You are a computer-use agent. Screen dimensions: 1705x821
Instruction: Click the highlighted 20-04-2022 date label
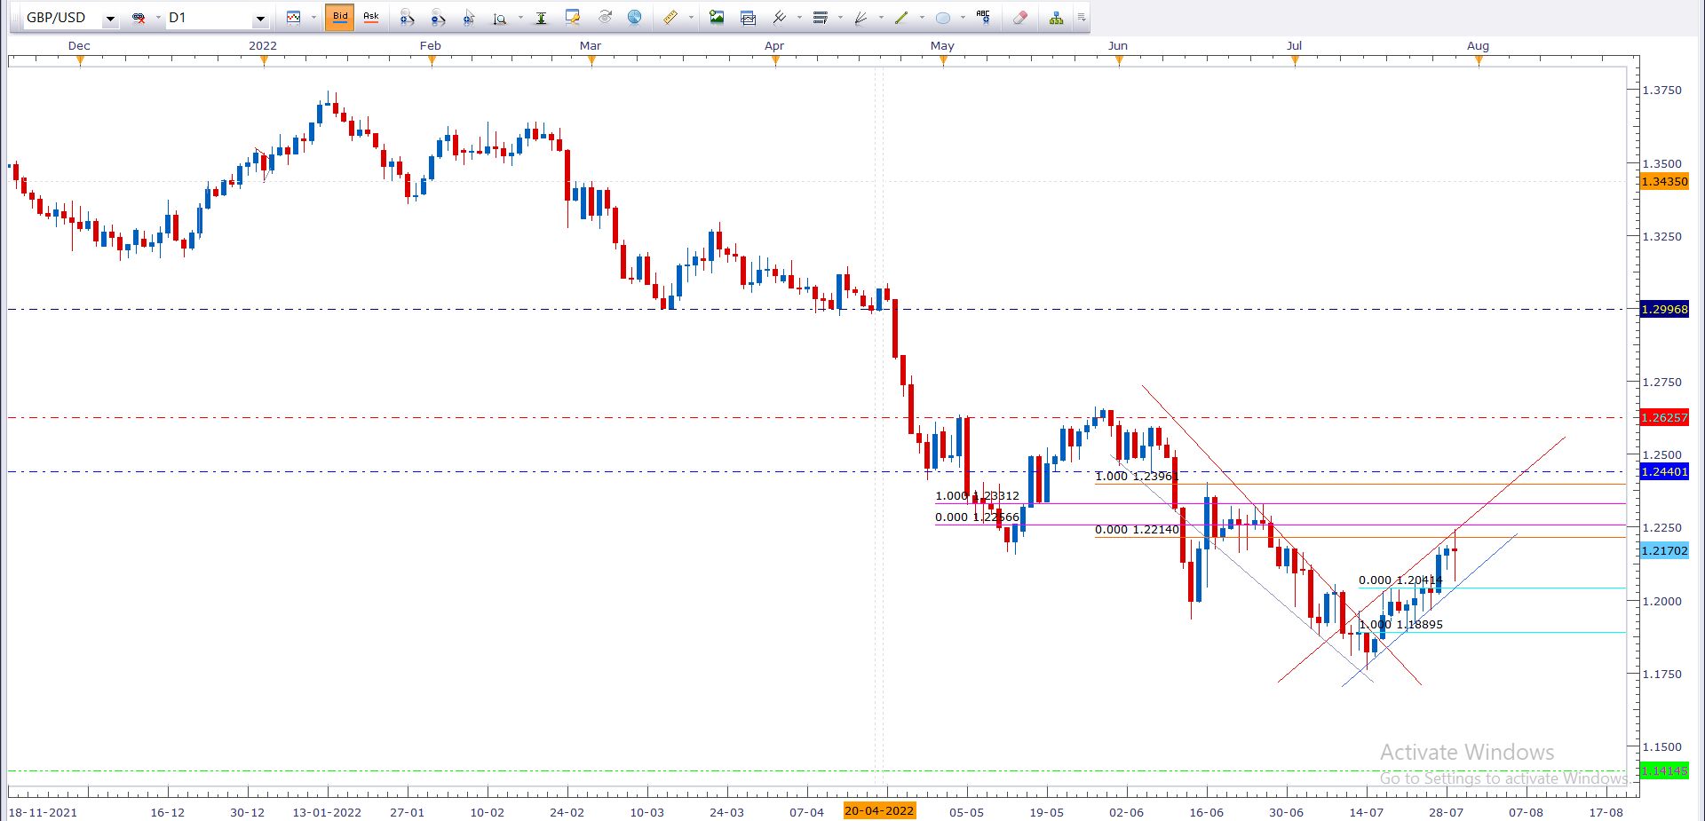(879, 811)
